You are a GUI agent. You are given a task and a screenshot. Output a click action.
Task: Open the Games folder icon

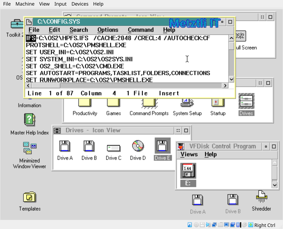click(x=113, y=103)
